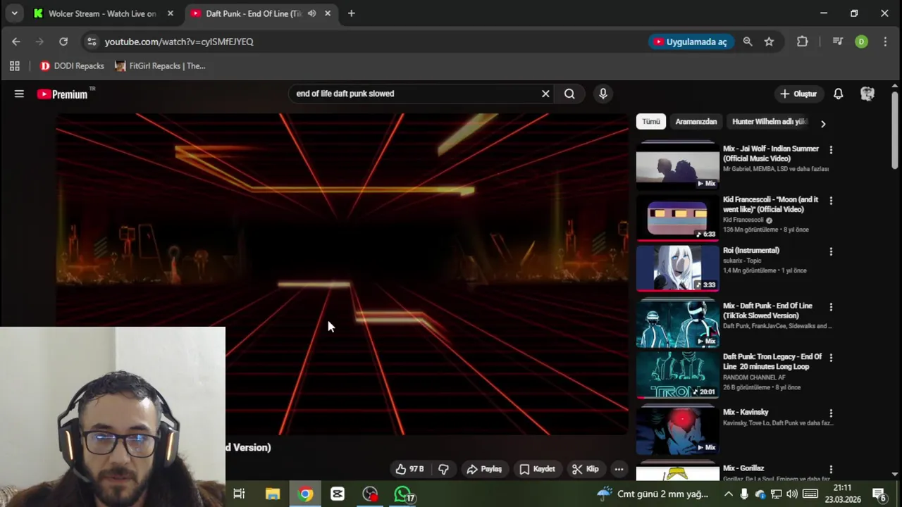This screenshot has width=902, height=507.
Task: Open the FitGirl Repacks bookmark
Action: point(161,66)
